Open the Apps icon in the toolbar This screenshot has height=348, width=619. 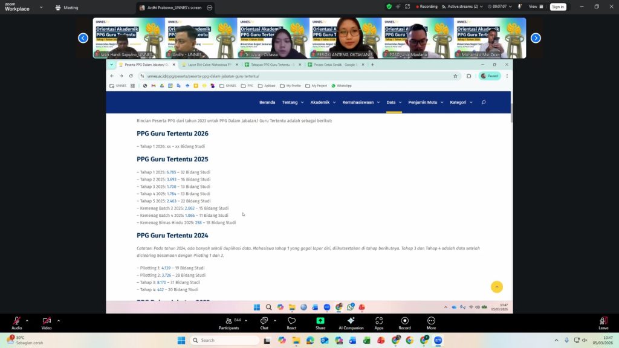coord(378,321)
